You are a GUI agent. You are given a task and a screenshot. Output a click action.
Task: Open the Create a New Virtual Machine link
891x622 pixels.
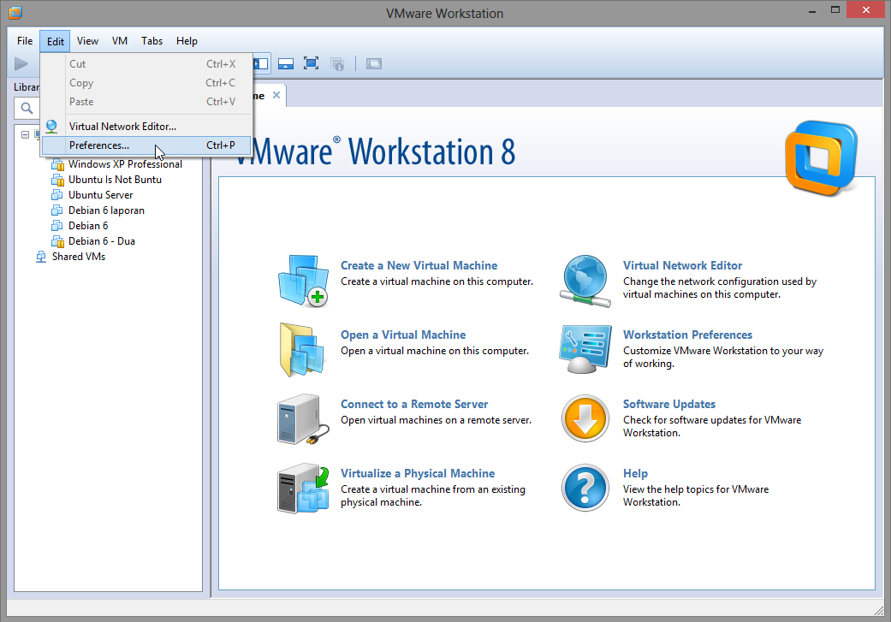tap(419, 265)
